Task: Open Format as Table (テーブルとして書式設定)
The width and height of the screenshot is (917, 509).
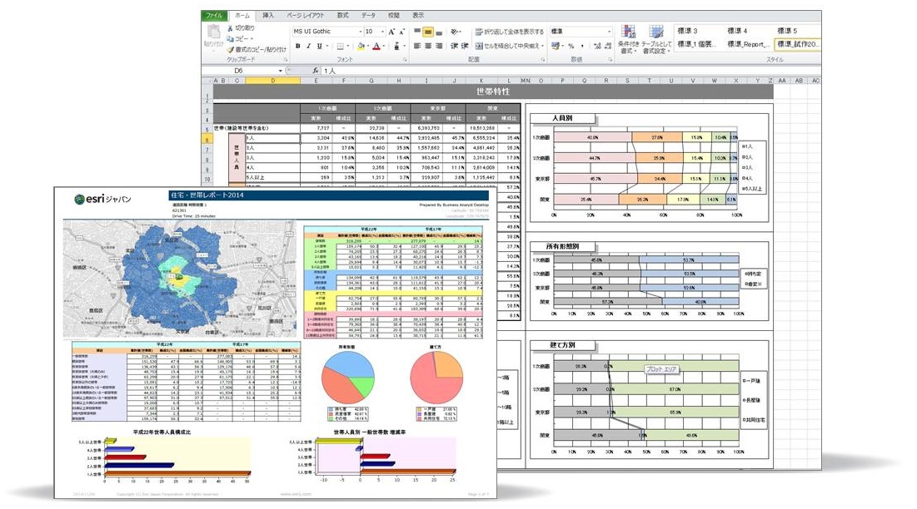Action: (x=656, y=40)
